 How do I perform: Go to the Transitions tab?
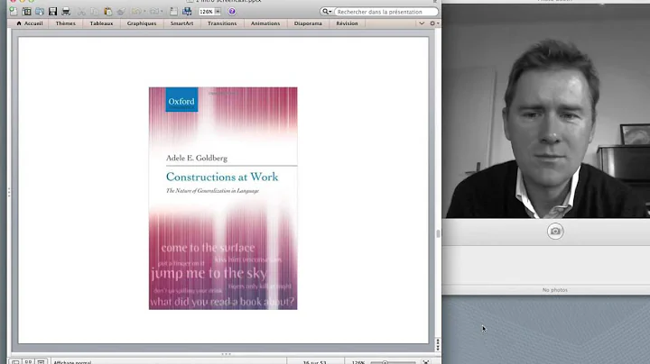pos(222,23)
